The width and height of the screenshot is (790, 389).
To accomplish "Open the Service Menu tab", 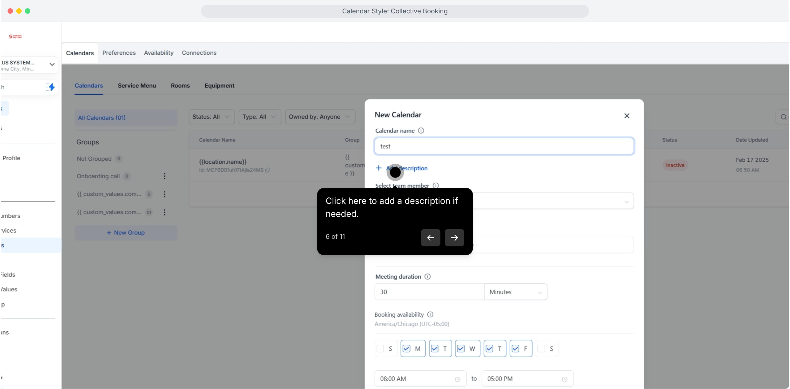I will pyautogui.click(x=137, y=86).
